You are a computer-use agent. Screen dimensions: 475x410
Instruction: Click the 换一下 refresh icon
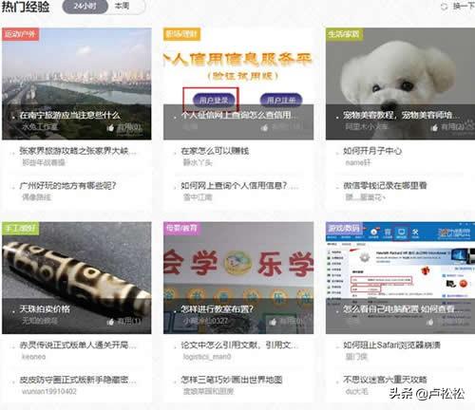(445, 6)
